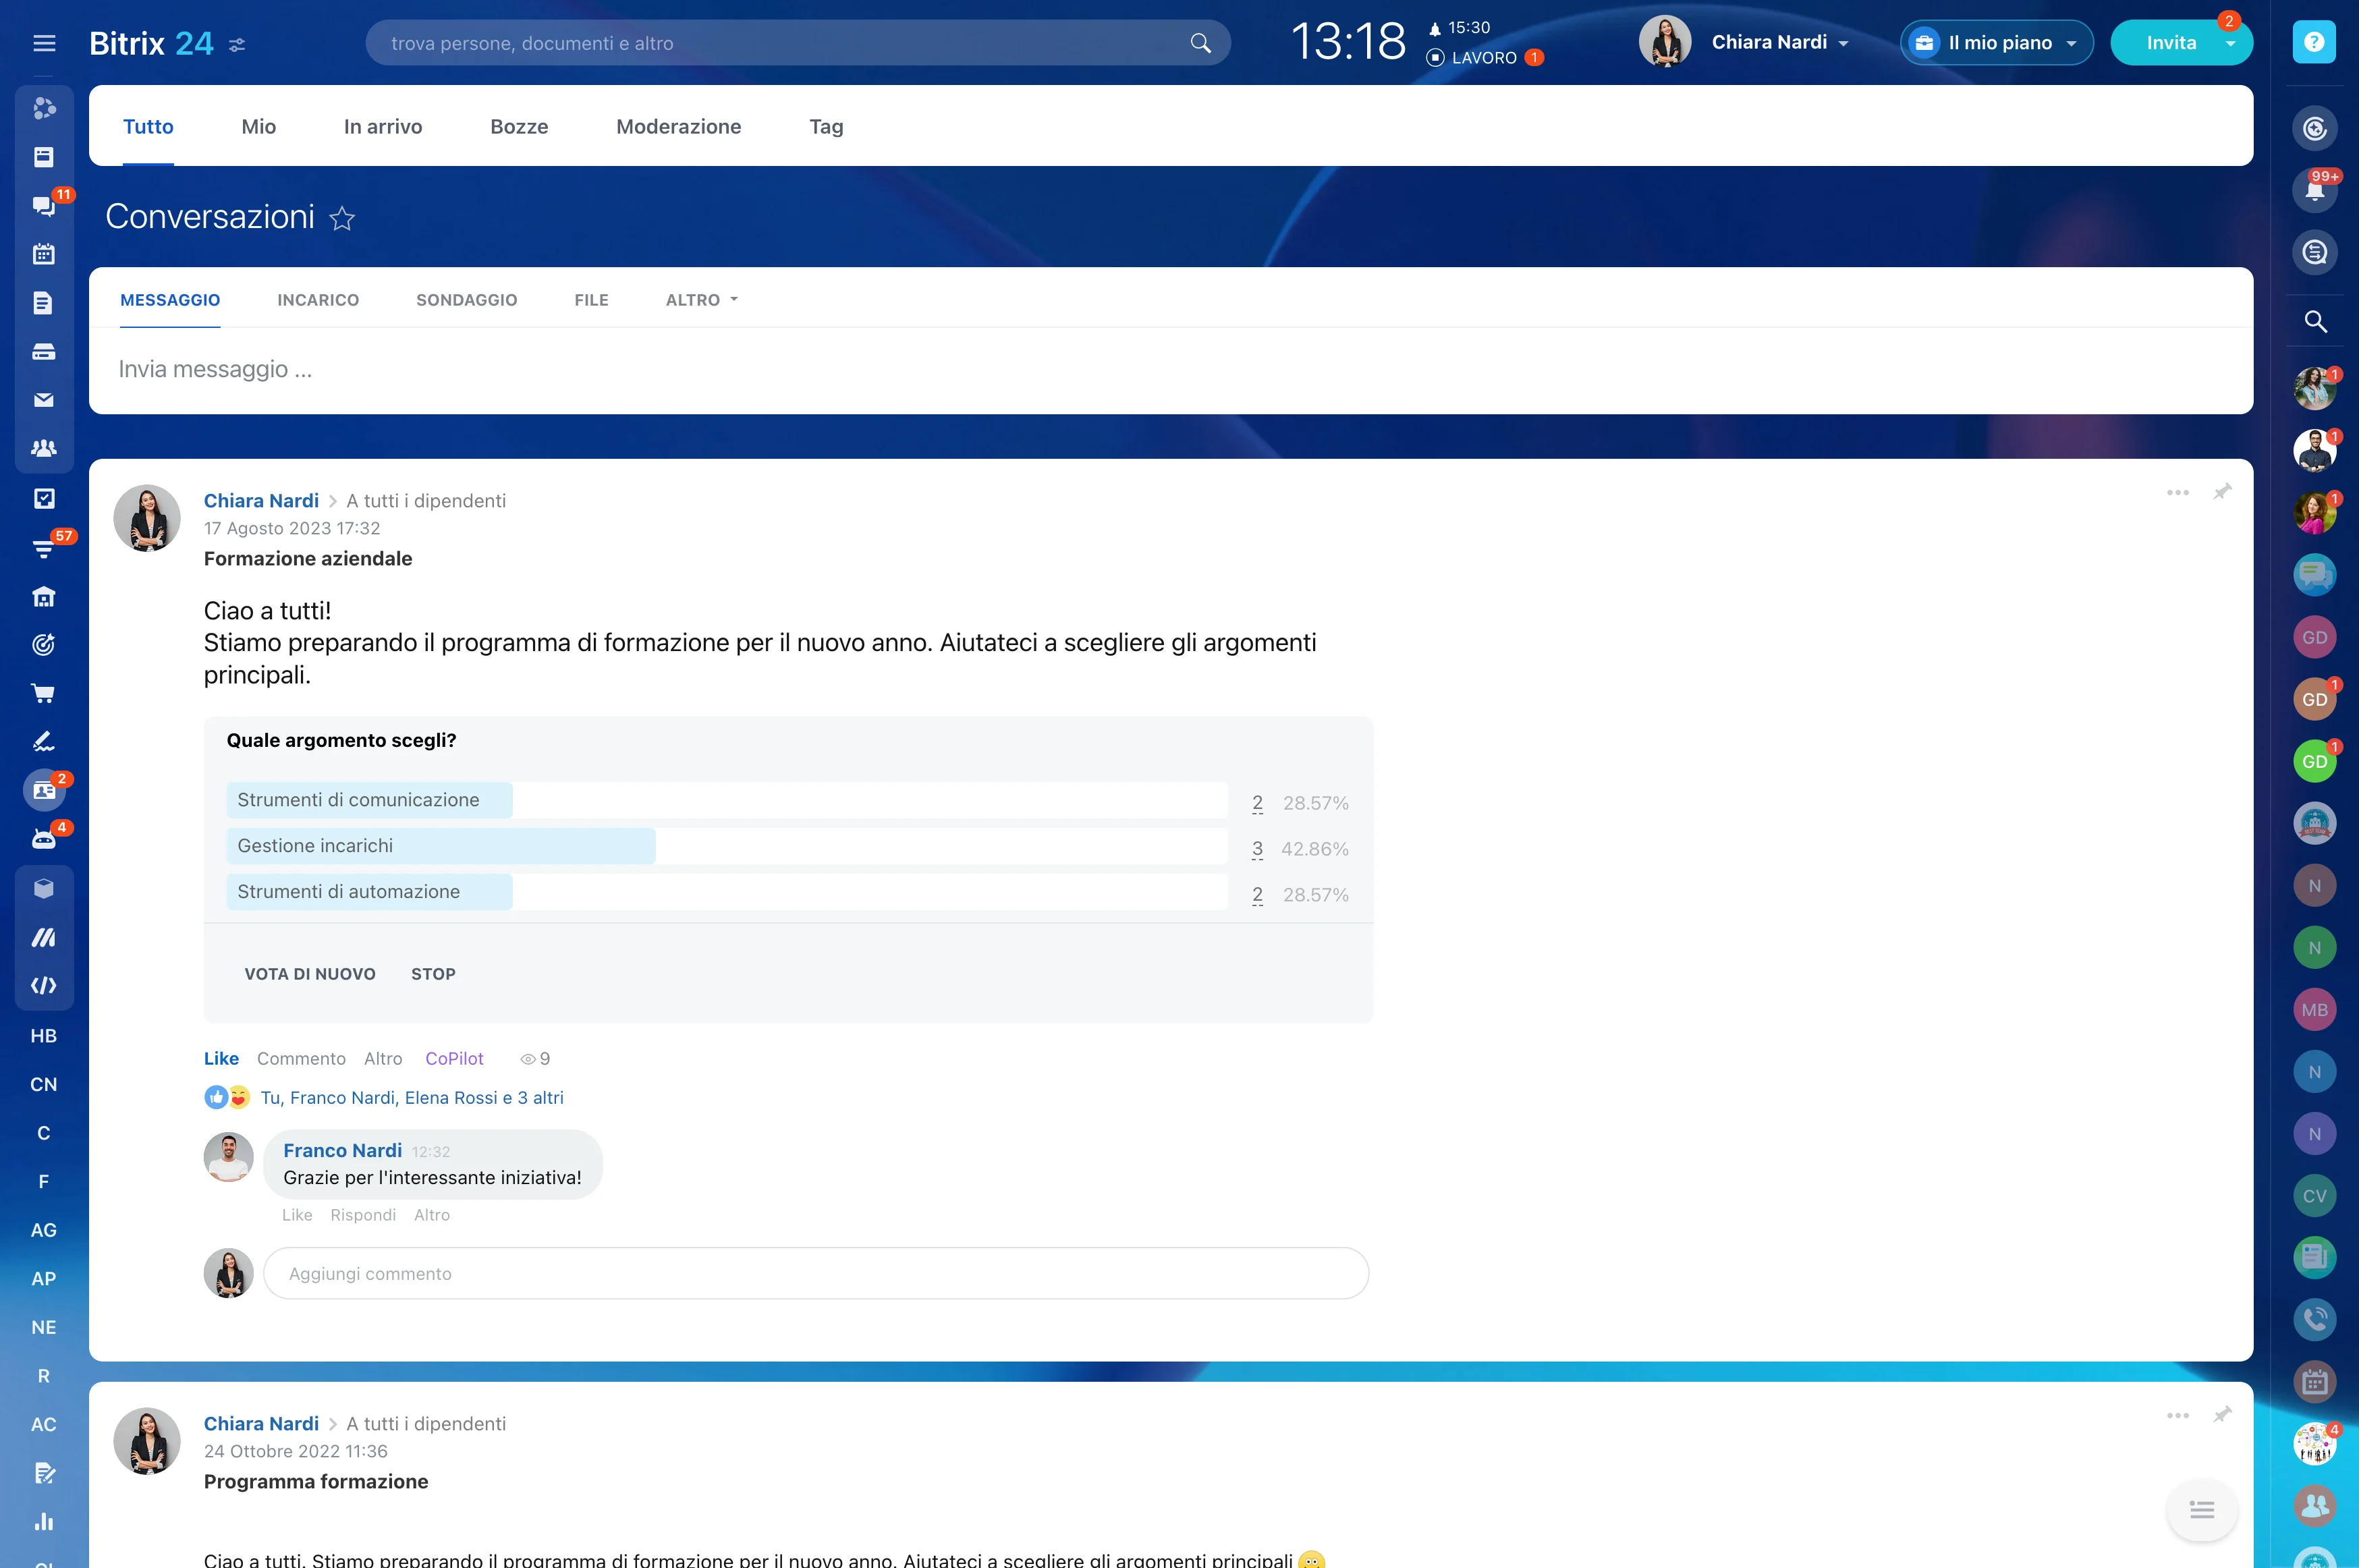
Task: Expand the ALTRO dropdown in message composer
Action: 702,300
